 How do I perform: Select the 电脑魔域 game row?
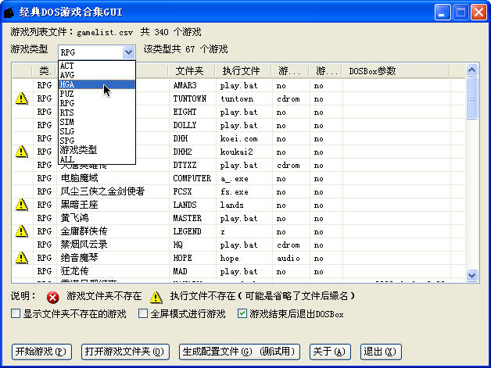(x=238, y=178)
